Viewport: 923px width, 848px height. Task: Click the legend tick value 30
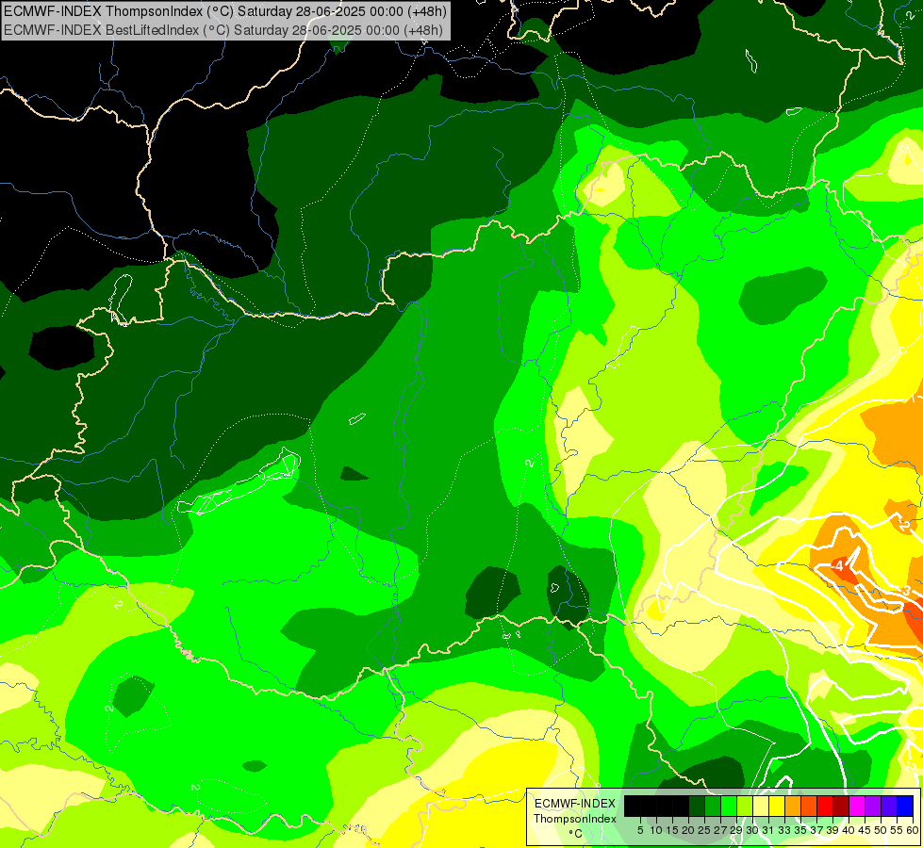[x=753, y=830]
